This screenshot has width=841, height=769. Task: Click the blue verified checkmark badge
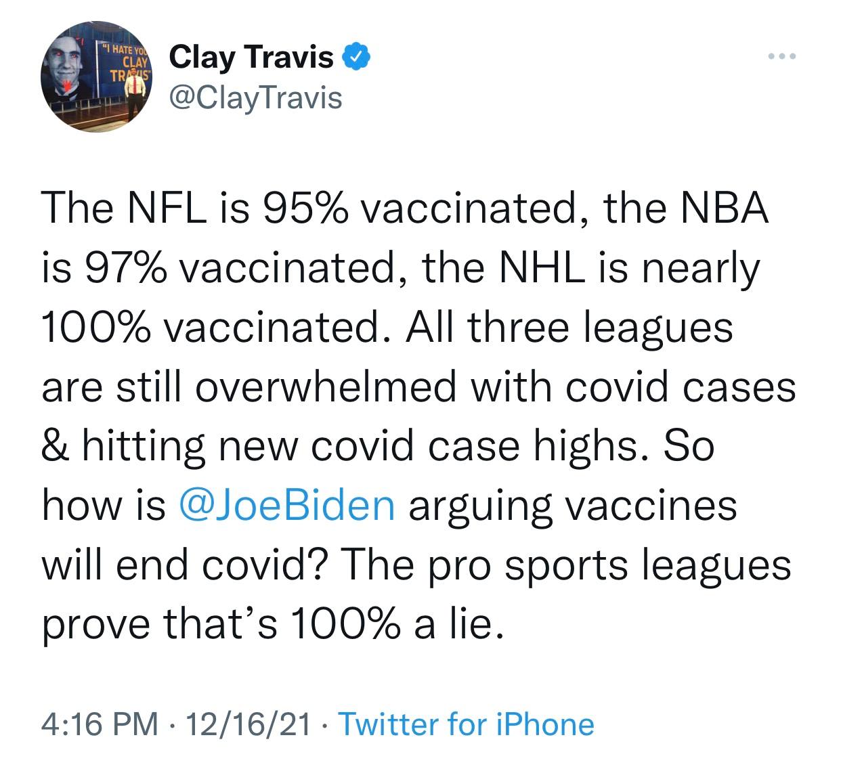click(358, 58)
